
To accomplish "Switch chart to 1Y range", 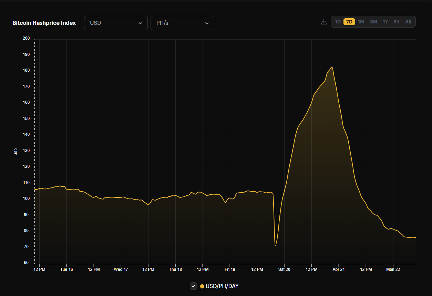I will [385, 22].
